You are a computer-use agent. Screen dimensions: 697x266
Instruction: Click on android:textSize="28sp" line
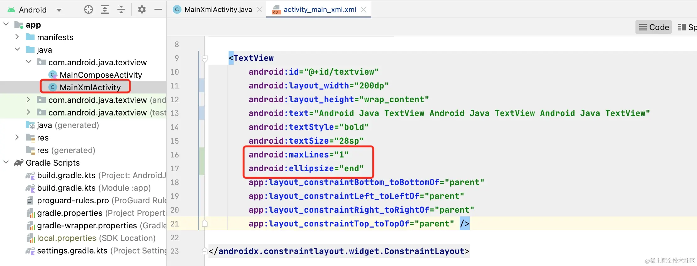tap(306, 141)
